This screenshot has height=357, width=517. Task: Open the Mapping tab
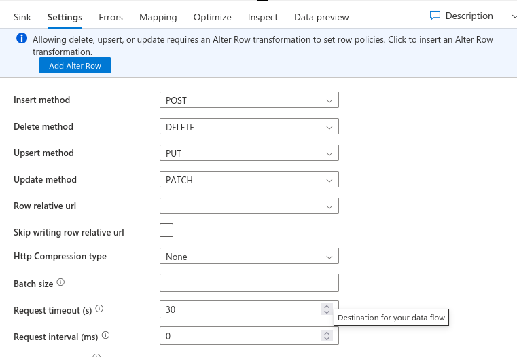[x=158, y=17]
